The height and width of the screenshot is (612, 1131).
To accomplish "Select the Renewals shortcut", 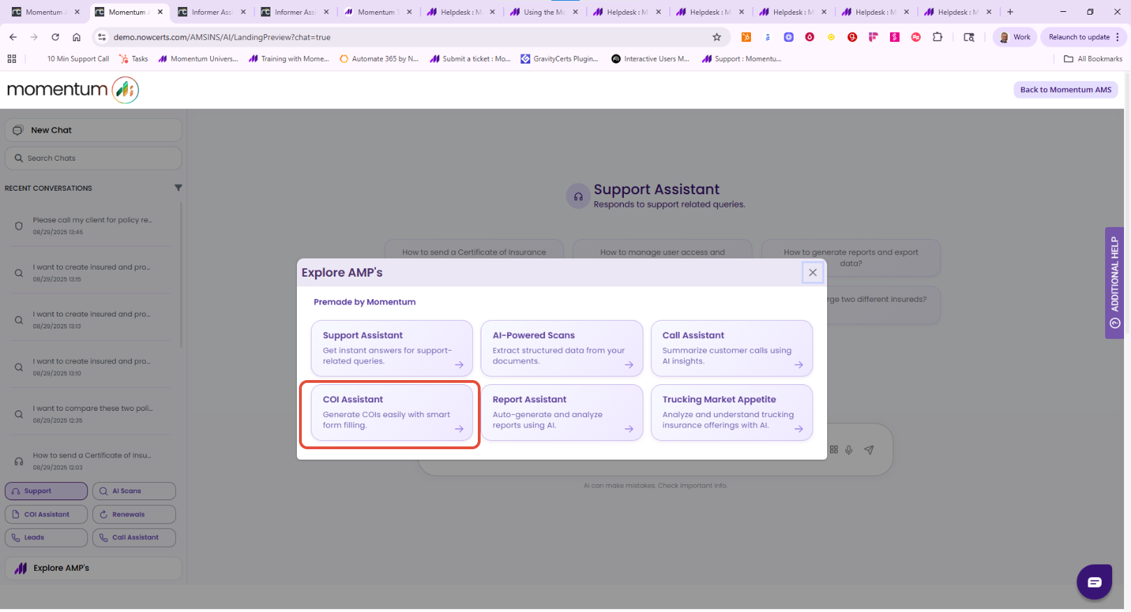I will tap(134, 514).
